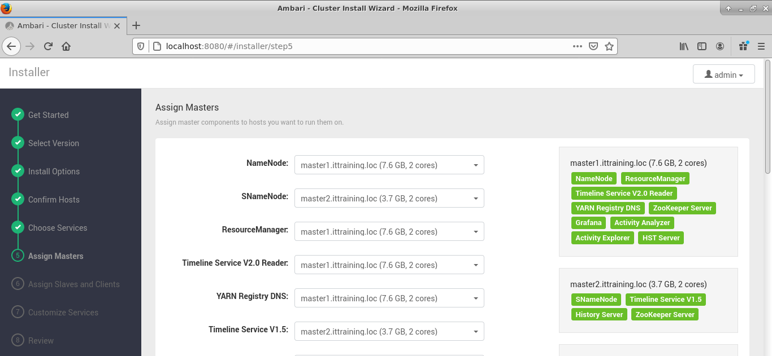The width and height of the screenshot is (772, 356).
Task: Expand the NameNode host dropdown
Action: 389,165
